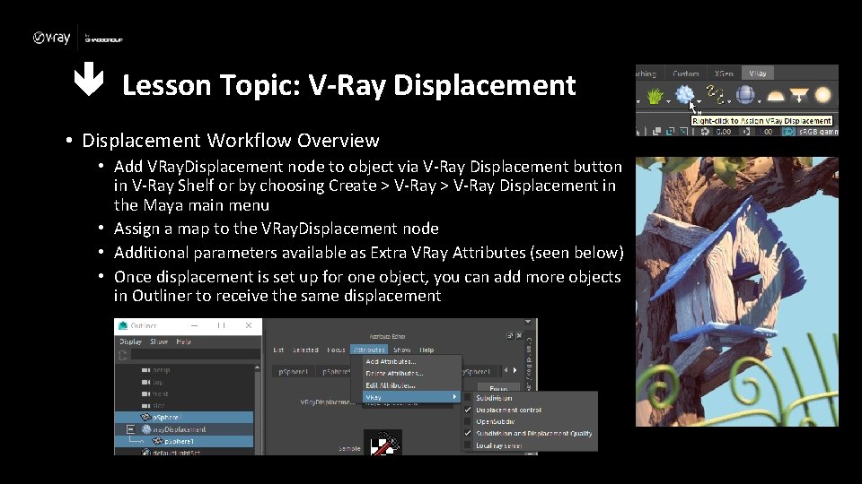Click the V-Ray logo on the slide
Viewport: 862px width, 484px height.
tap(52, 38)
